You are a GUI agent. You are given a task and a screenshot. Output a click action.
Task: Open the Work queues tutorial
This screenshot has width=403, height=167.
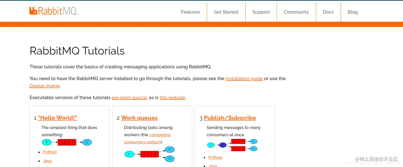(139, 118)
